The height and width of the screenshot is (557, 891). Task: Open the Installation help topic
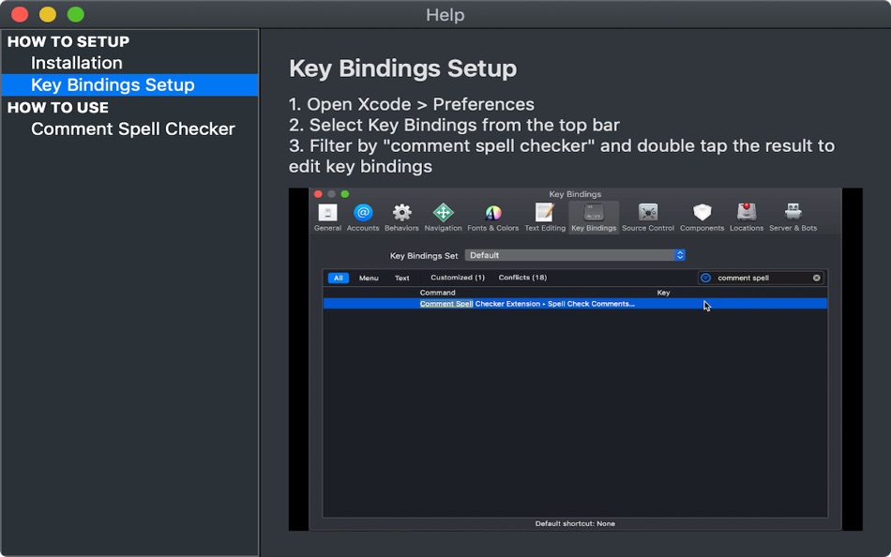click(77, 63)
